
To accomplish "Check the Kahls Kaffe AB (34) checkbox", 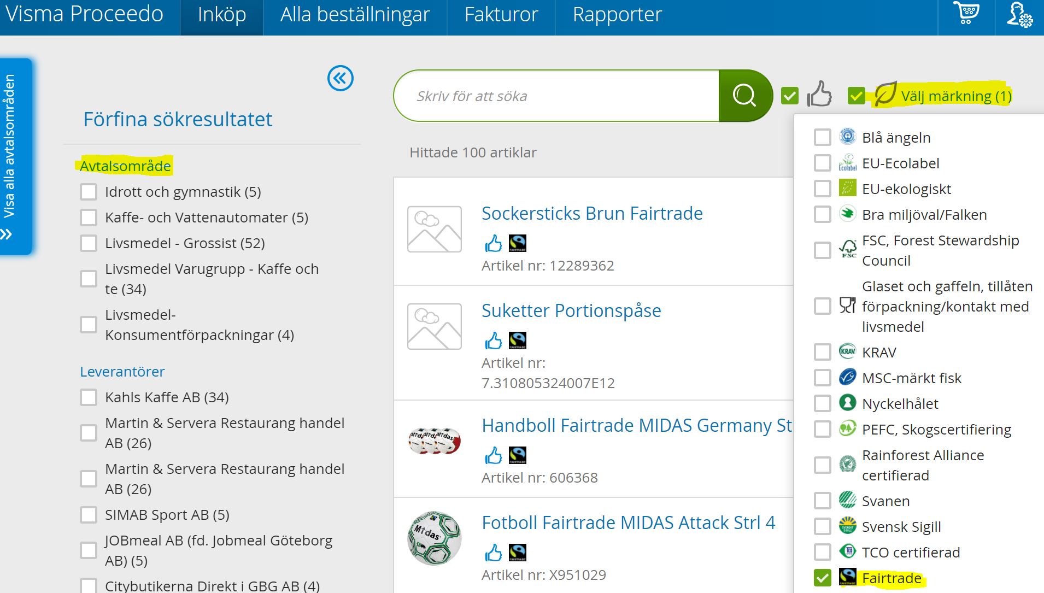I will click(x=89, y=397).
